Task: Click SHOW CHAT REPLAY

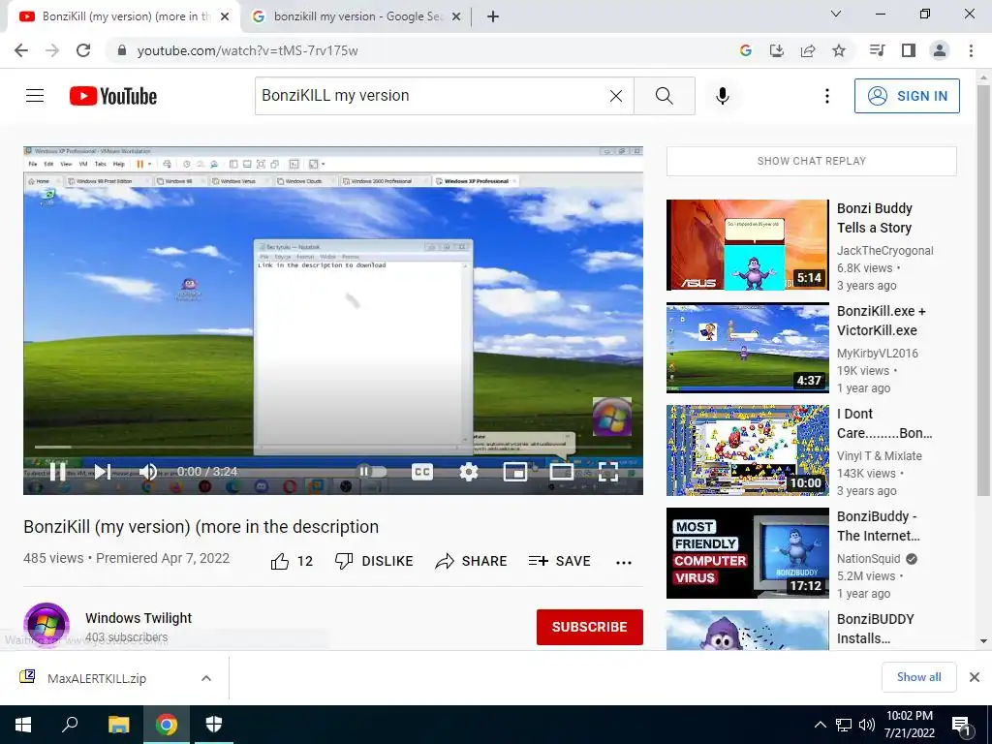Action: (812, 162)
